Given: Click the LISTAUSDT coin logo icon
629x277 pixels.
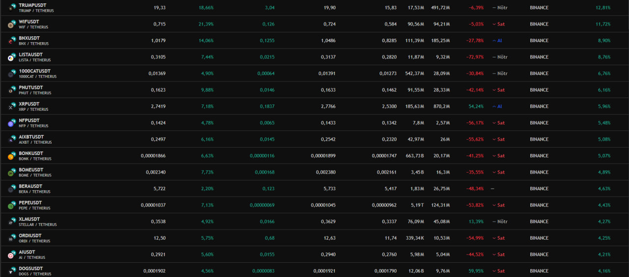Looking at the screenshot, I should point(12,57).
